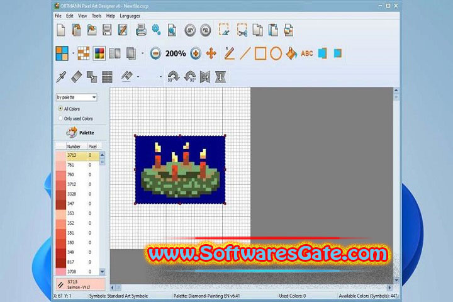Click the Print icon

(141, 30)
